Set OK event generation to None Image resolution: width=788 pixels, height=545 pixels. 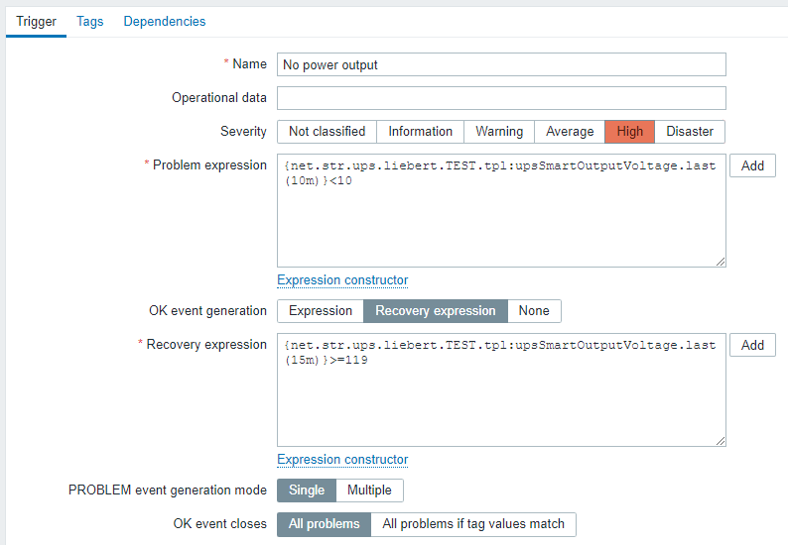(534, 311)
